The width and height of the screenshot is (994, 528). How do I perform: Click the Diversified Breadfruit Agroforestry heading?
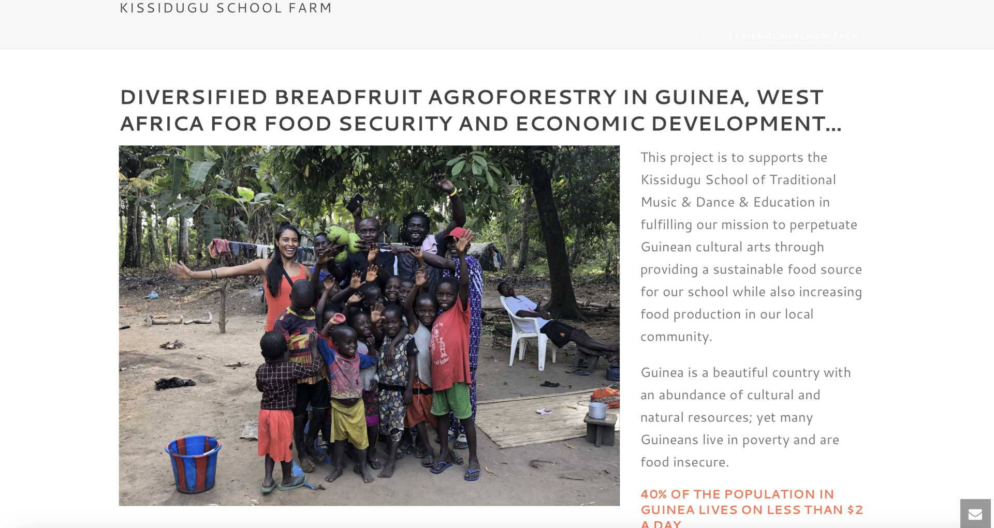[x=471, y=97]
